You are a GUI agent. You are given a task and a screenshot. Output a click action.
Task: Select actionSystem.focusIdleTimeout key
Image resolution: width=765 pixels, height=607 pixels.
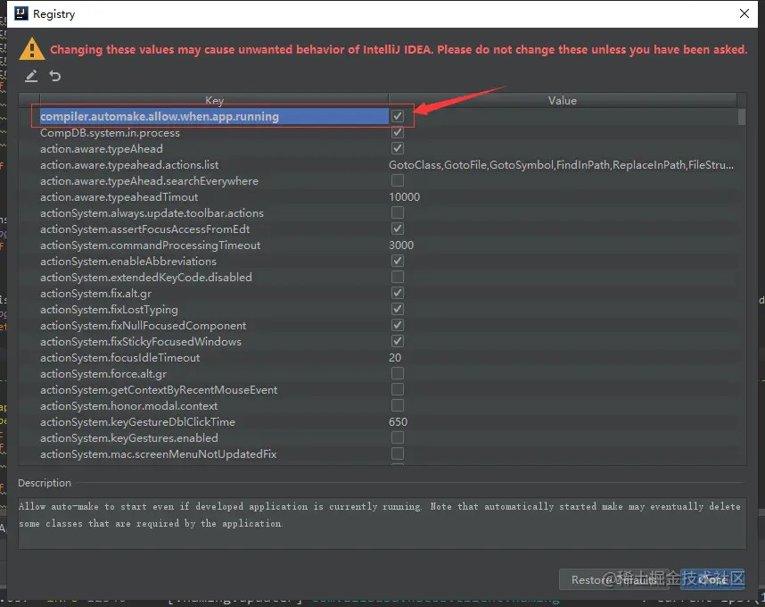(120, 358)
